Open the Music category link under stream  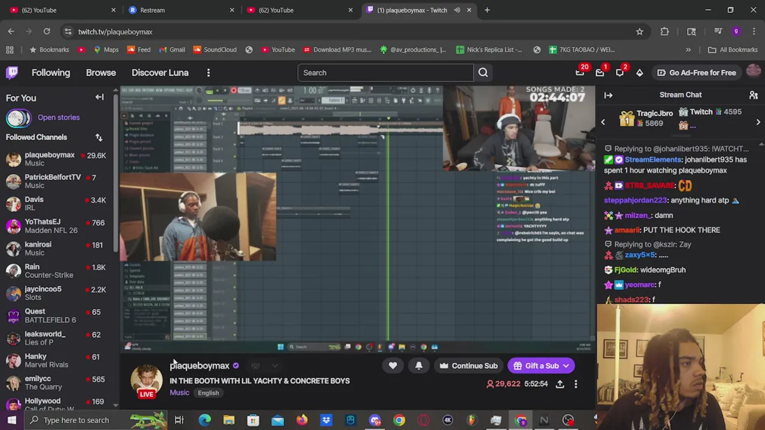click(x=179, y=392)
